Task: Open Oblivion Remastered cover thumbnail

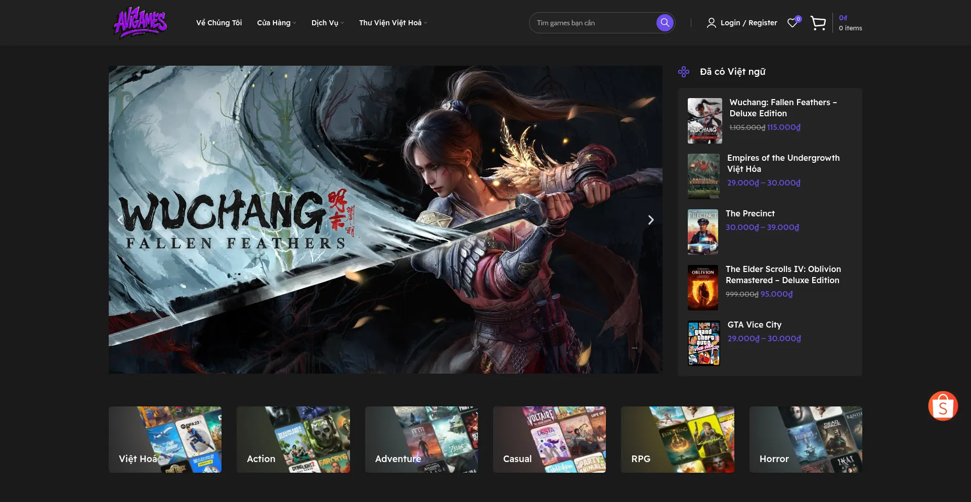Action: point(703,288)
